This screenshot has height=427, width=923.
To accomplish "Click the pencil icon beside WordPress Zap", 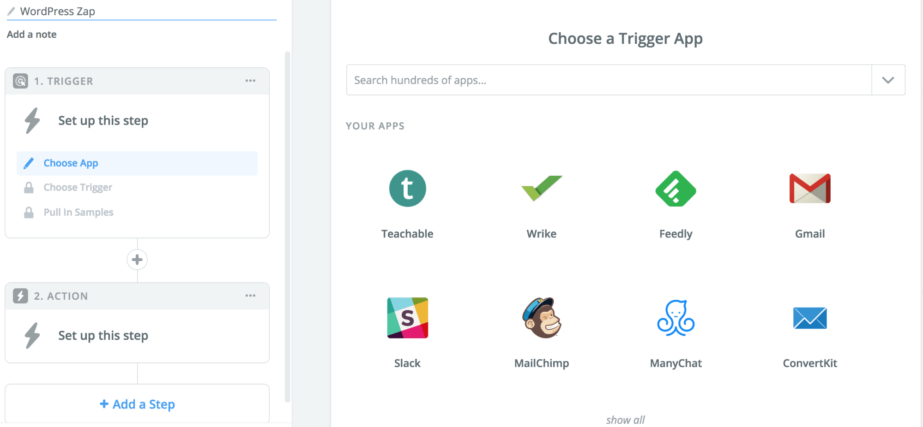I will coord(11,11).
